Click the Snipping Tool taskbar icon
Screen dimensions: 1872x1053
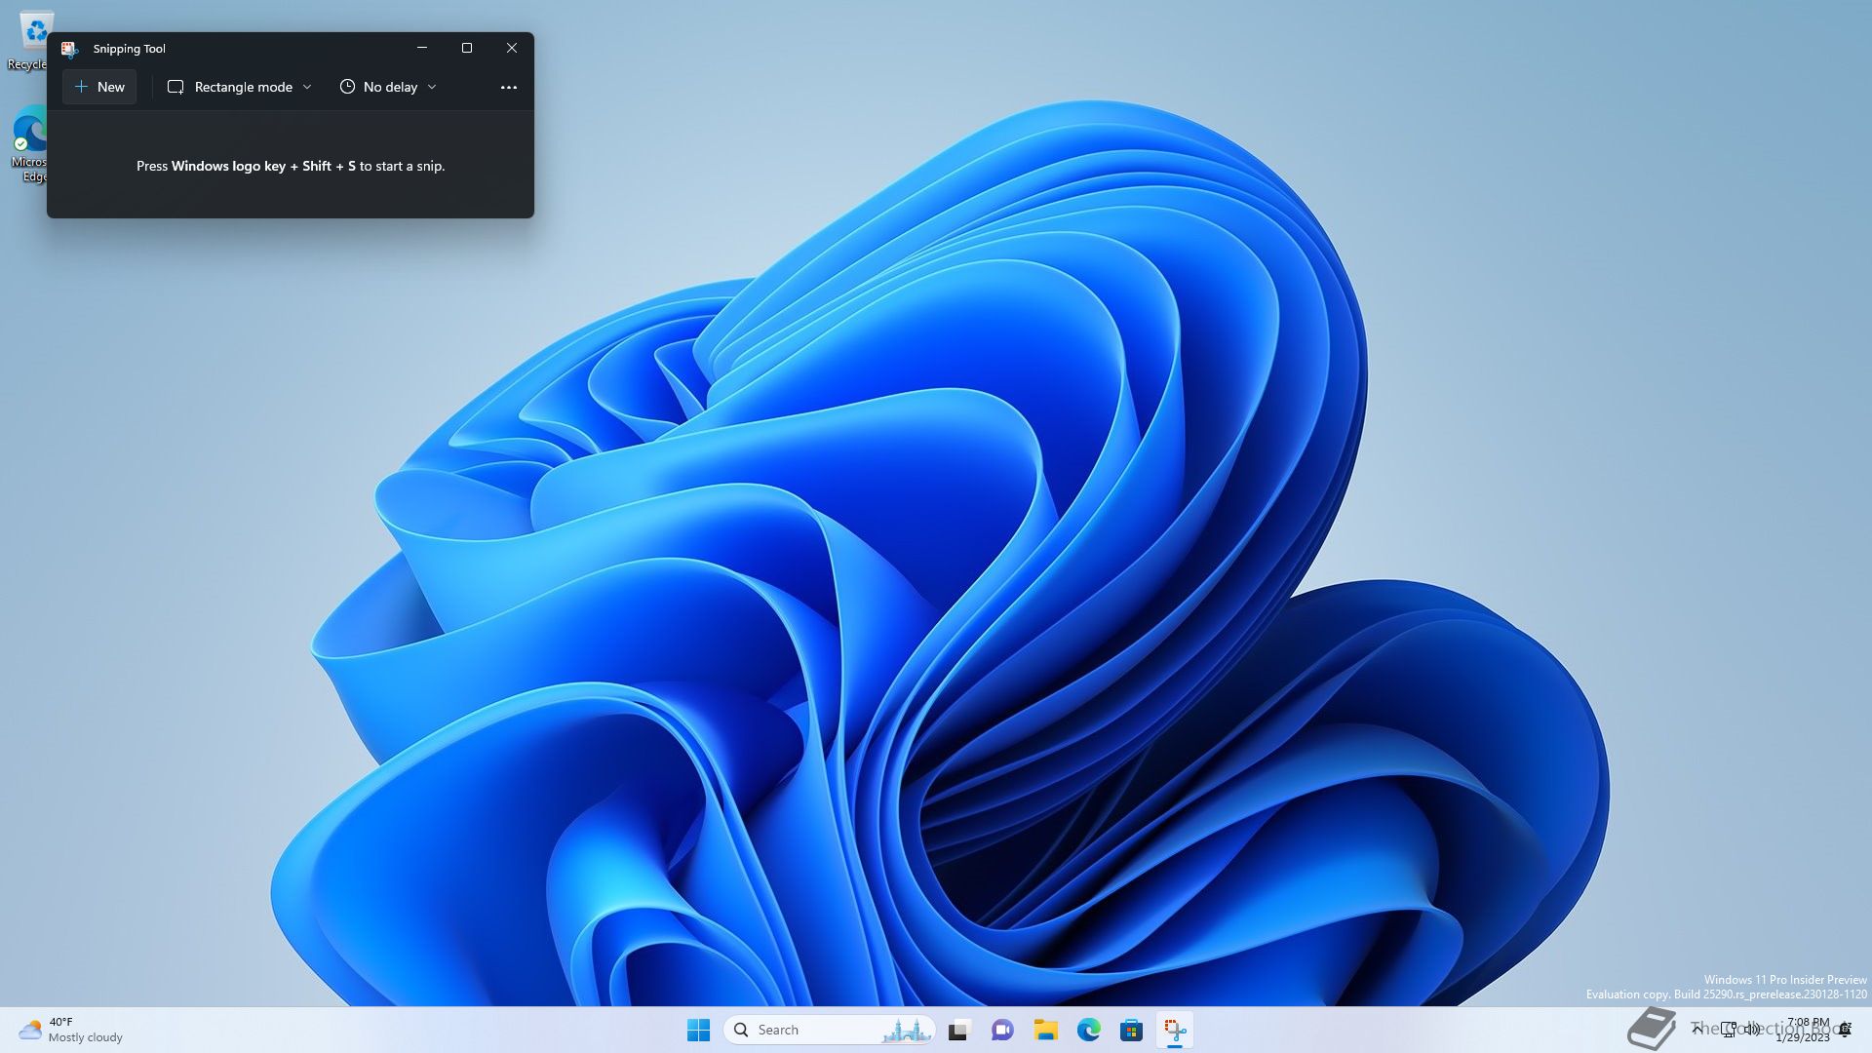coord(1174,1030)
